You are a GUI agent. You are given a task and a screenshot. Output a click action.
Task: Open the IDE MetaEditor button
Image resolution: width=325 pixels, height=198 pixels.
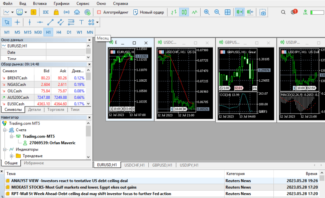click(45, 12)
